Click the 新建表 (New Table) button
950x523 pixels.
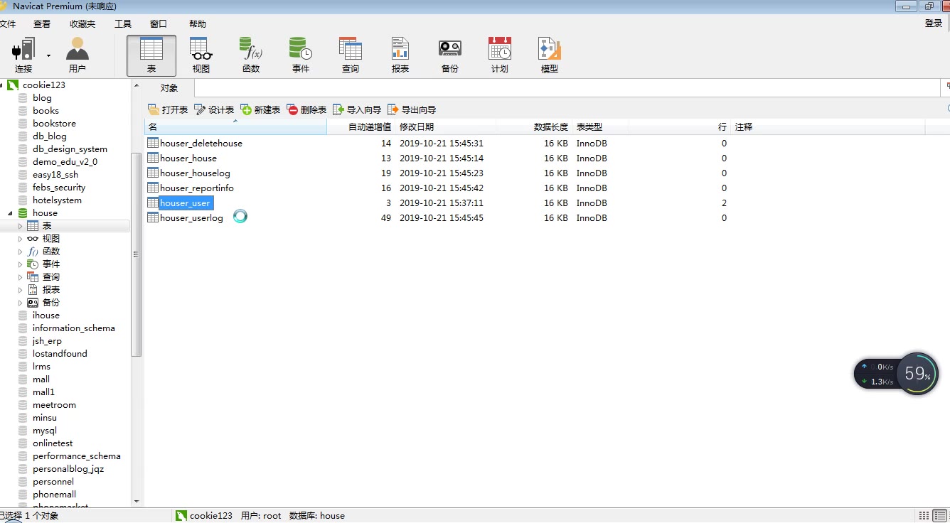coord(260,109)
